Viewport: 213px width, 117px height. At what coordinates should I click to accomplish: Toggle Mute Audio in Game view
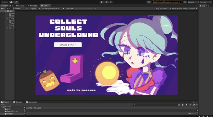click(177, 8)
